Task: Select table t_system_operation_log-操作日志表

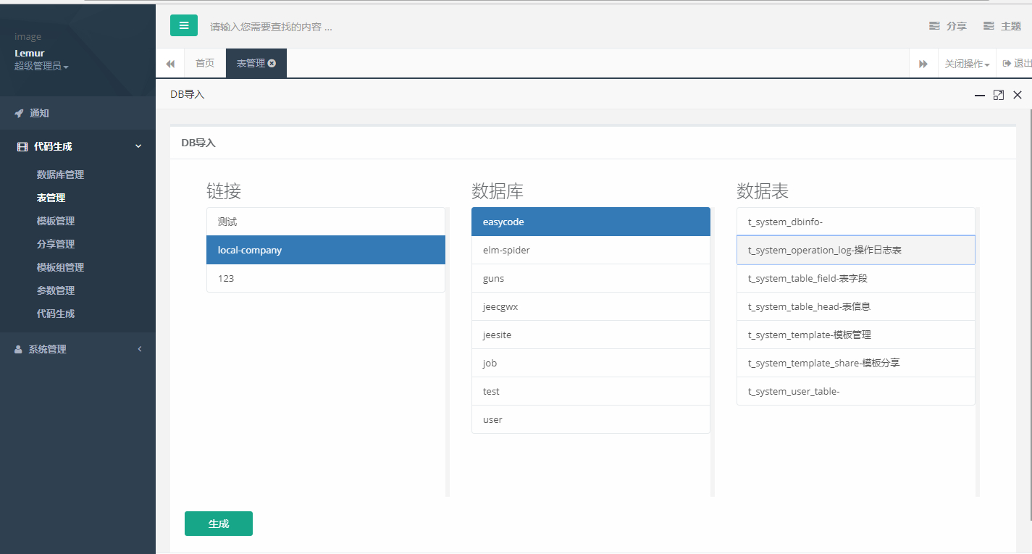Action: pos(856,250)
